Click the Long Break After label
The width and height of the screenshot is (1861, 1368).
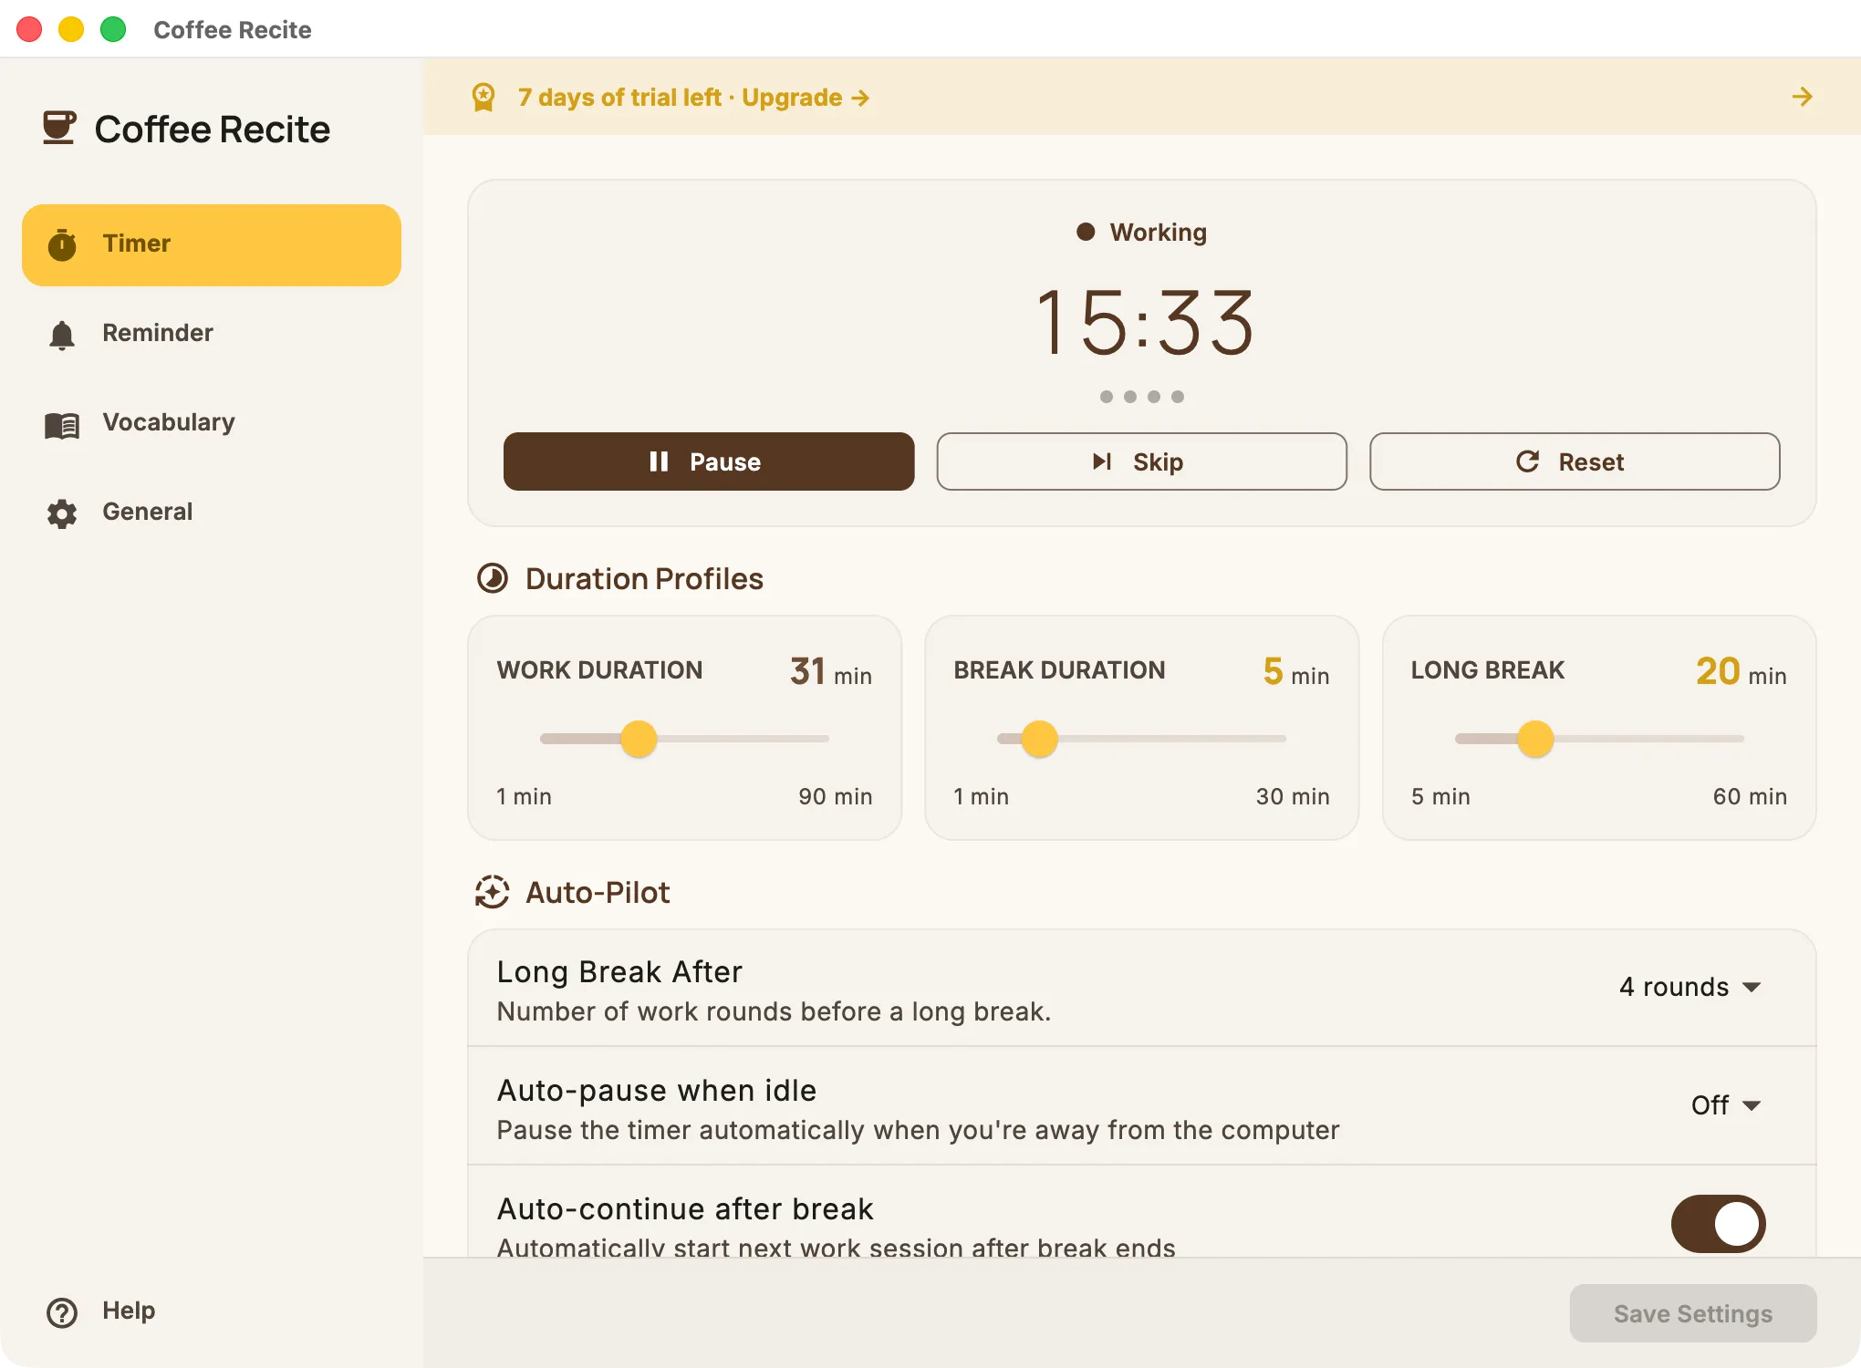click(x=619, y=972)
